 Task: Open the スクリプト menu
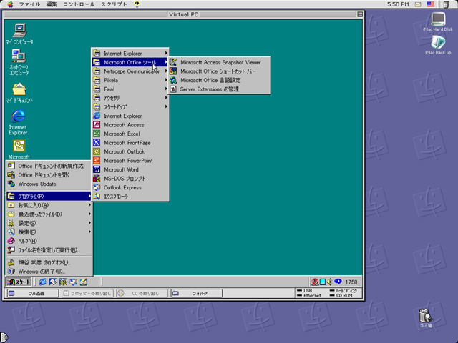pos(114,4)
